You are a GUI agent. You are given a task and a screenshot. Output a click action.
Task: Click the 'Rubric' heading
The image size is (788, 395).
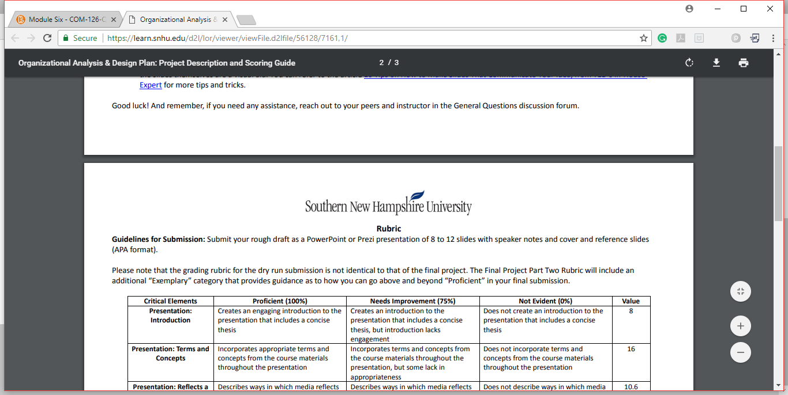click(389, 229)
